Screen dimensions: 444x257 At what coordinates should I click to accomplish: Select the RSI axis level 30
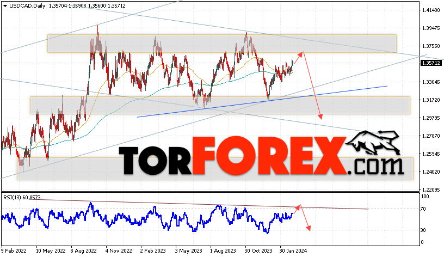423,230
